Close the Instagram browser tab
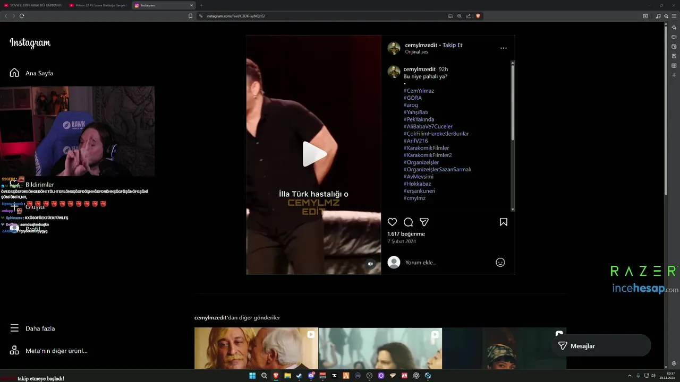The width and height of the screenshot is (680, 382). click(192, 5)
